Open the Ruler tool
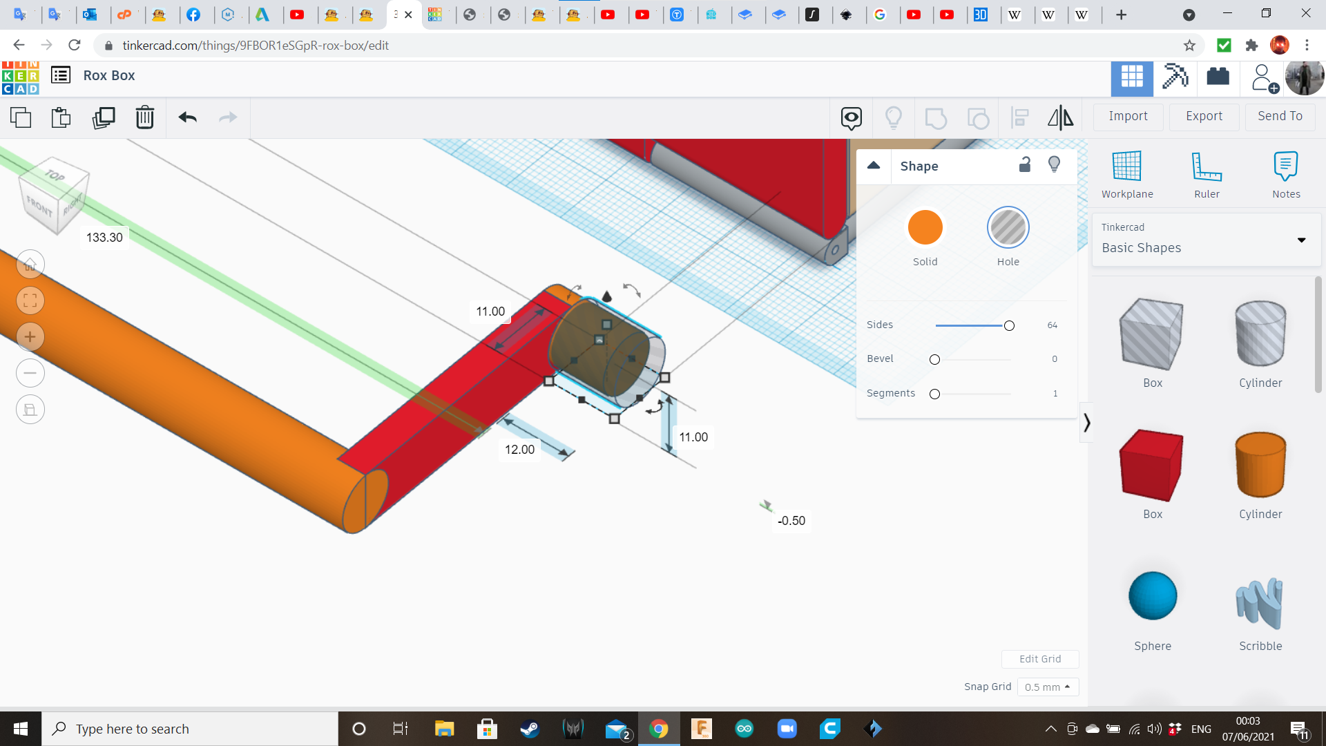1326x746 pixels. tap(1207, 175)
